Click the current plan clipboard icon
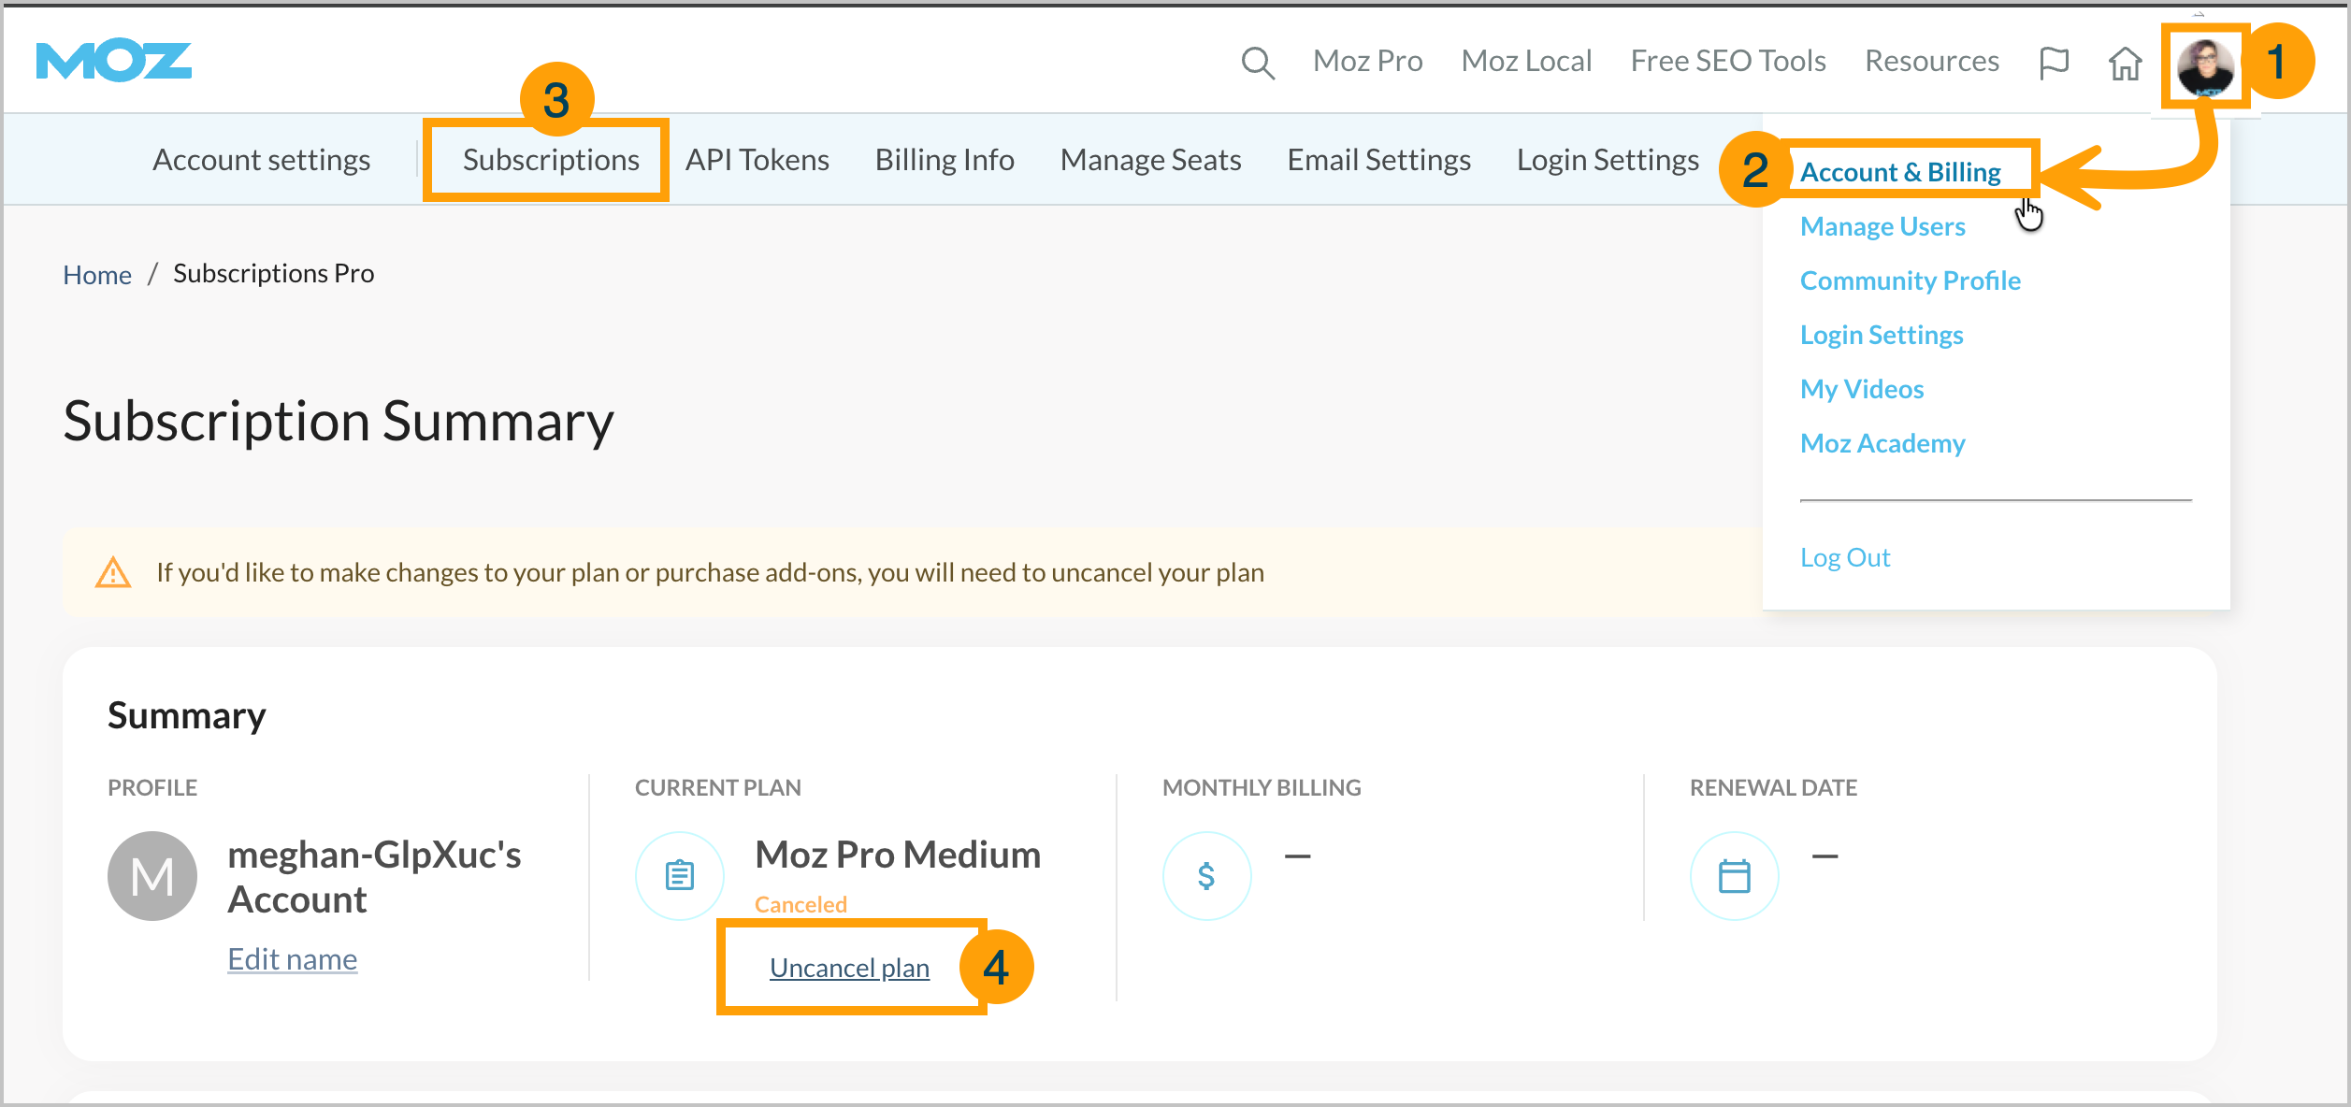This screenshot has width=2351, height=1107. tap(680, 876)
